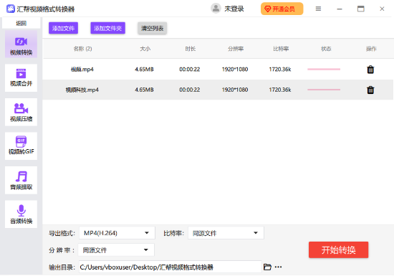Click the 大小 column header
394x276 pixels.
point(145,49)
